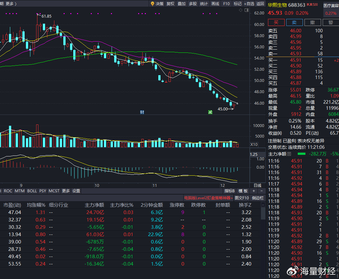Click the 财 marker on the chart
The height and width of the screenshot is (279, 339).
[x=142, y=112]
